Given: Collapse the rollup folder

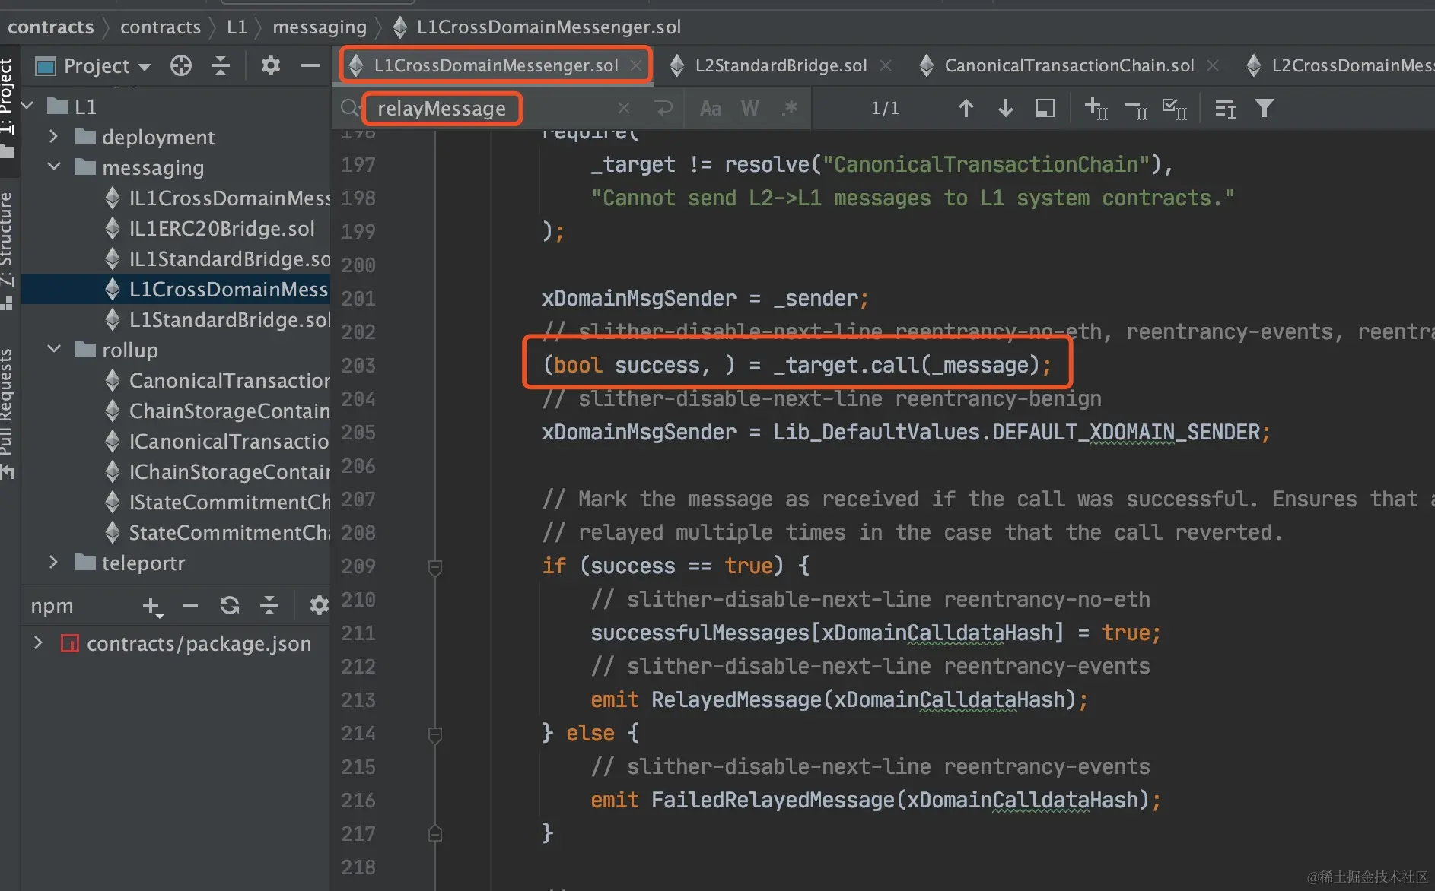Looking at the screenshot, I should click(53, 350).
